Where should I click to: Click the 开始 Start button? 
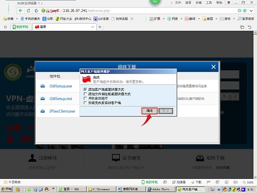[x=7, y=189]
